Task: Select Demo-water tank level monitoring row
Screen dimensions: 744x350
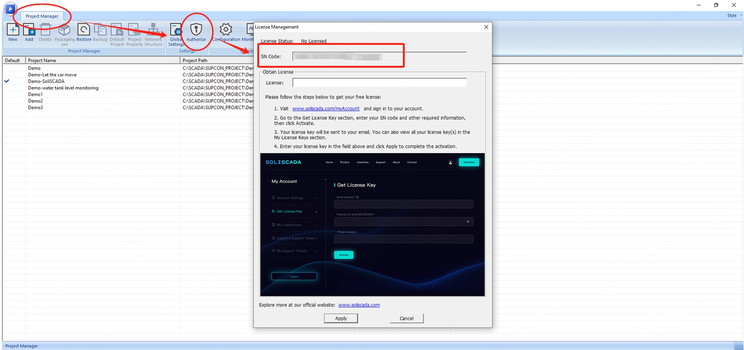Action: coord(128,88)
